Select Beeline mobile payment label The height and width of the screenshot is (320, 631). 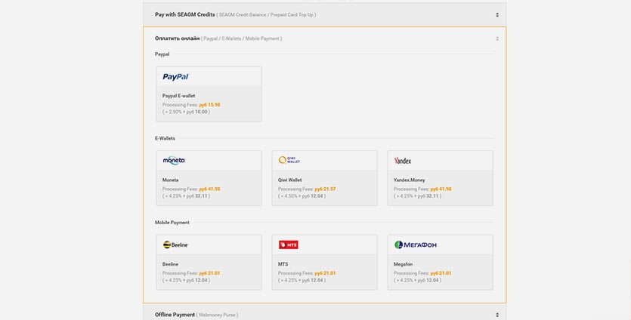(172, 264)
